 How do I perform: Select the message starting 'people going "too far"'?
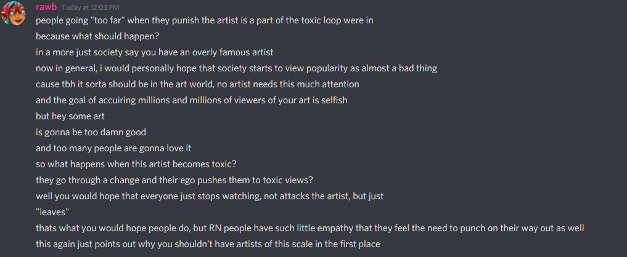(204, 20)
